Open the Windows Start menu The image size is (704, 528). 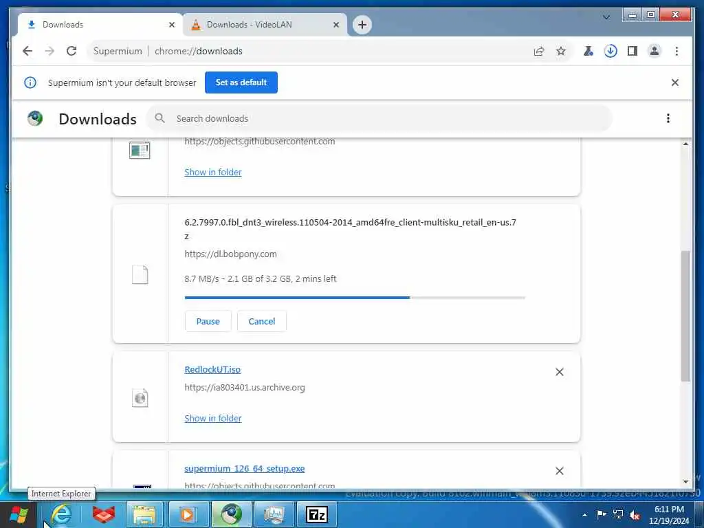click(19, 514)
